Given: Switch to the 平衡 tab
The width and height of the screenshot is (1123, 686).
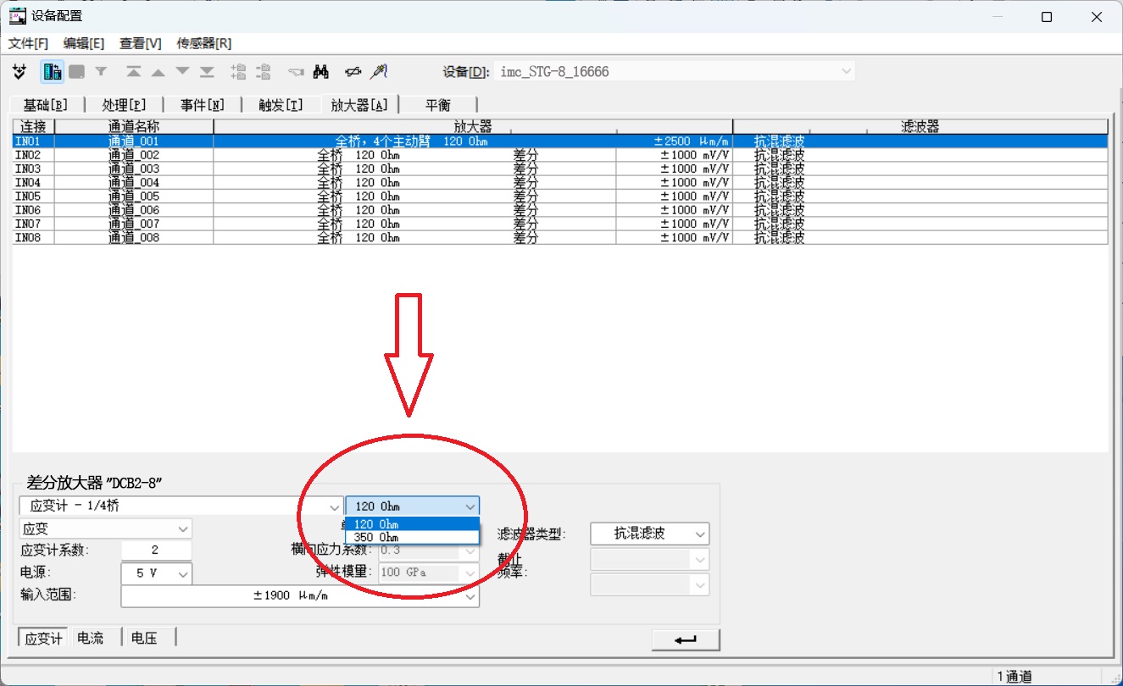Looking at the screenshot, I should 438,105.
